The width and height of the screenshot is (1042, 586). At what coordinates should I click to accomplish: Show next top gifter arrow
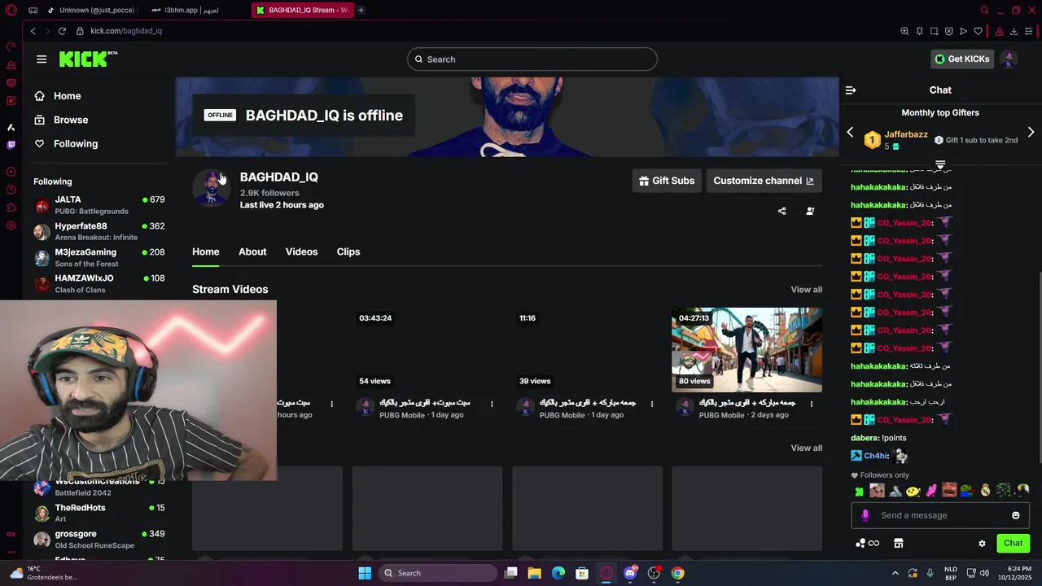(1031, 132)
